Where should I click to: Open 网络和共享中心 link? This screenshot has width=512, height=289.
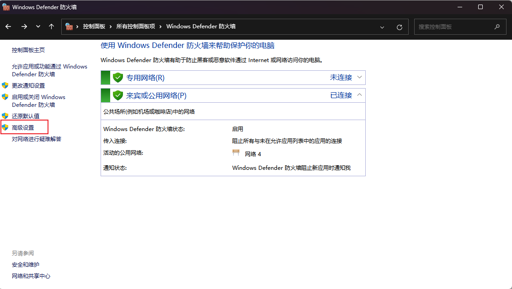31,276
